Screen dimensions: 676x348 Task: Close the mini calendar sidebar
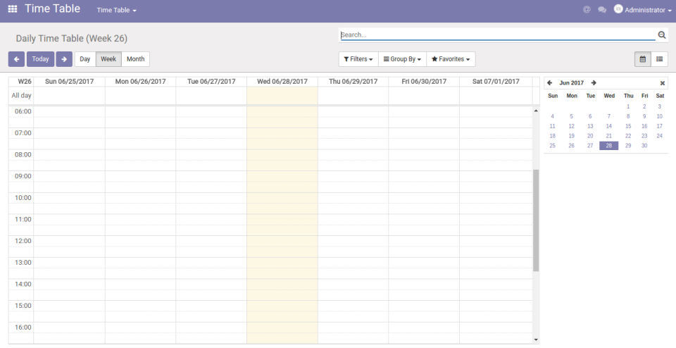point(663,83)
